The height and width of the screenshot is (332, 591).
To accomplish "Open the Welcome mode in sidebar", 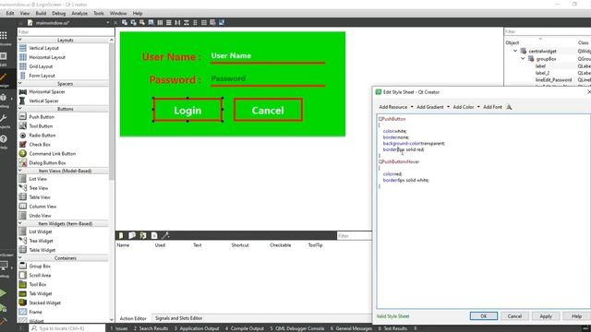I will (4, 39).
